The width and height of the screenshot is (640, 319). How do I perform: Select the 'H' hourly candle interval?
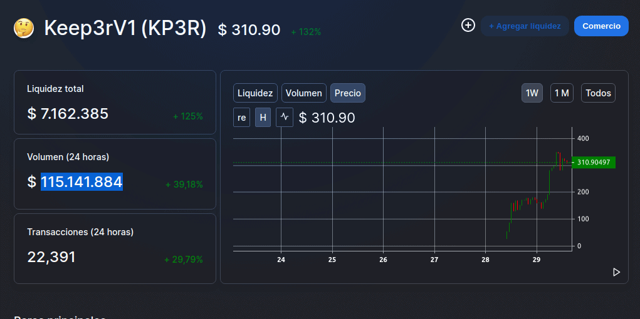pos(263,118)
